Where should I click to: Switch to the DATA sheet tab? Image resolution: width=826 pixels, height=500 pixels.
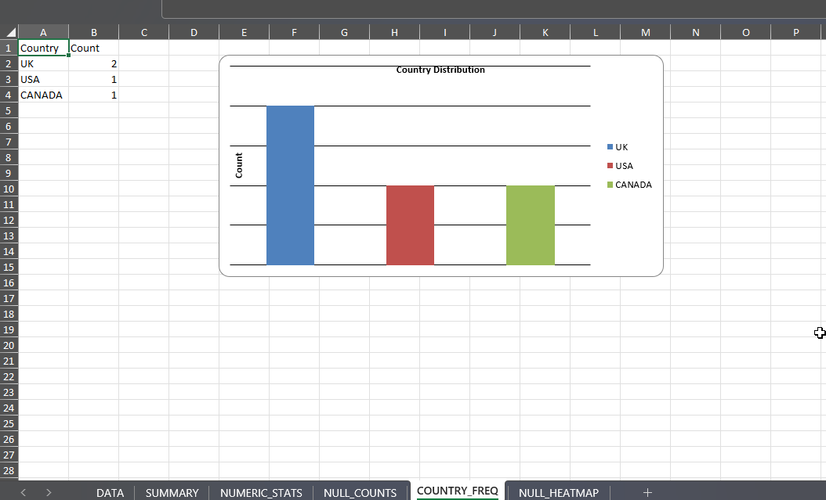110,493
